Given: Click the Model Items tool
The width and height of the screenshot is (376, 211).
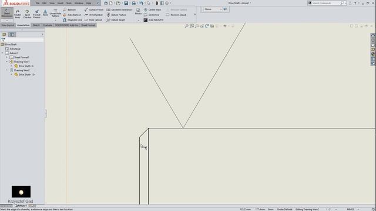Looking at the screenshot, I should click(18, 14).
